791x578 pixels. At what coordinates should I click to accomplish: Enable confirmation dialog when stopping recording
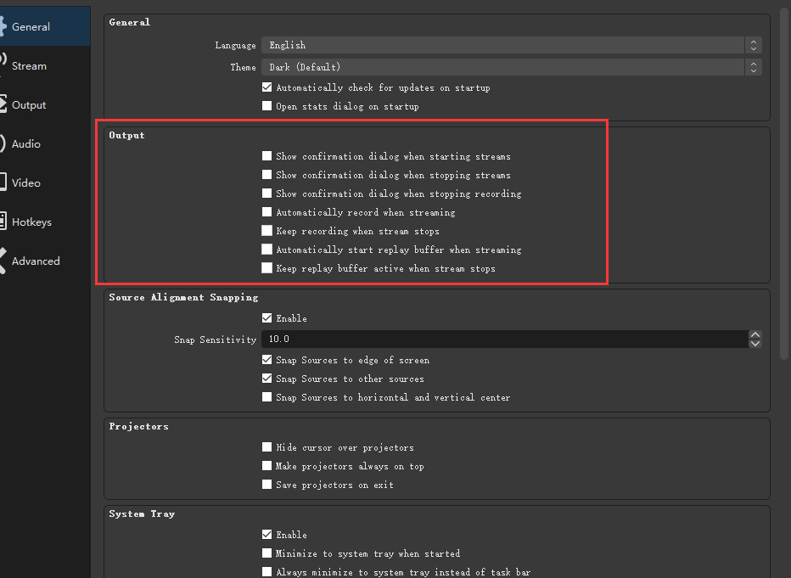pos(266,194)
